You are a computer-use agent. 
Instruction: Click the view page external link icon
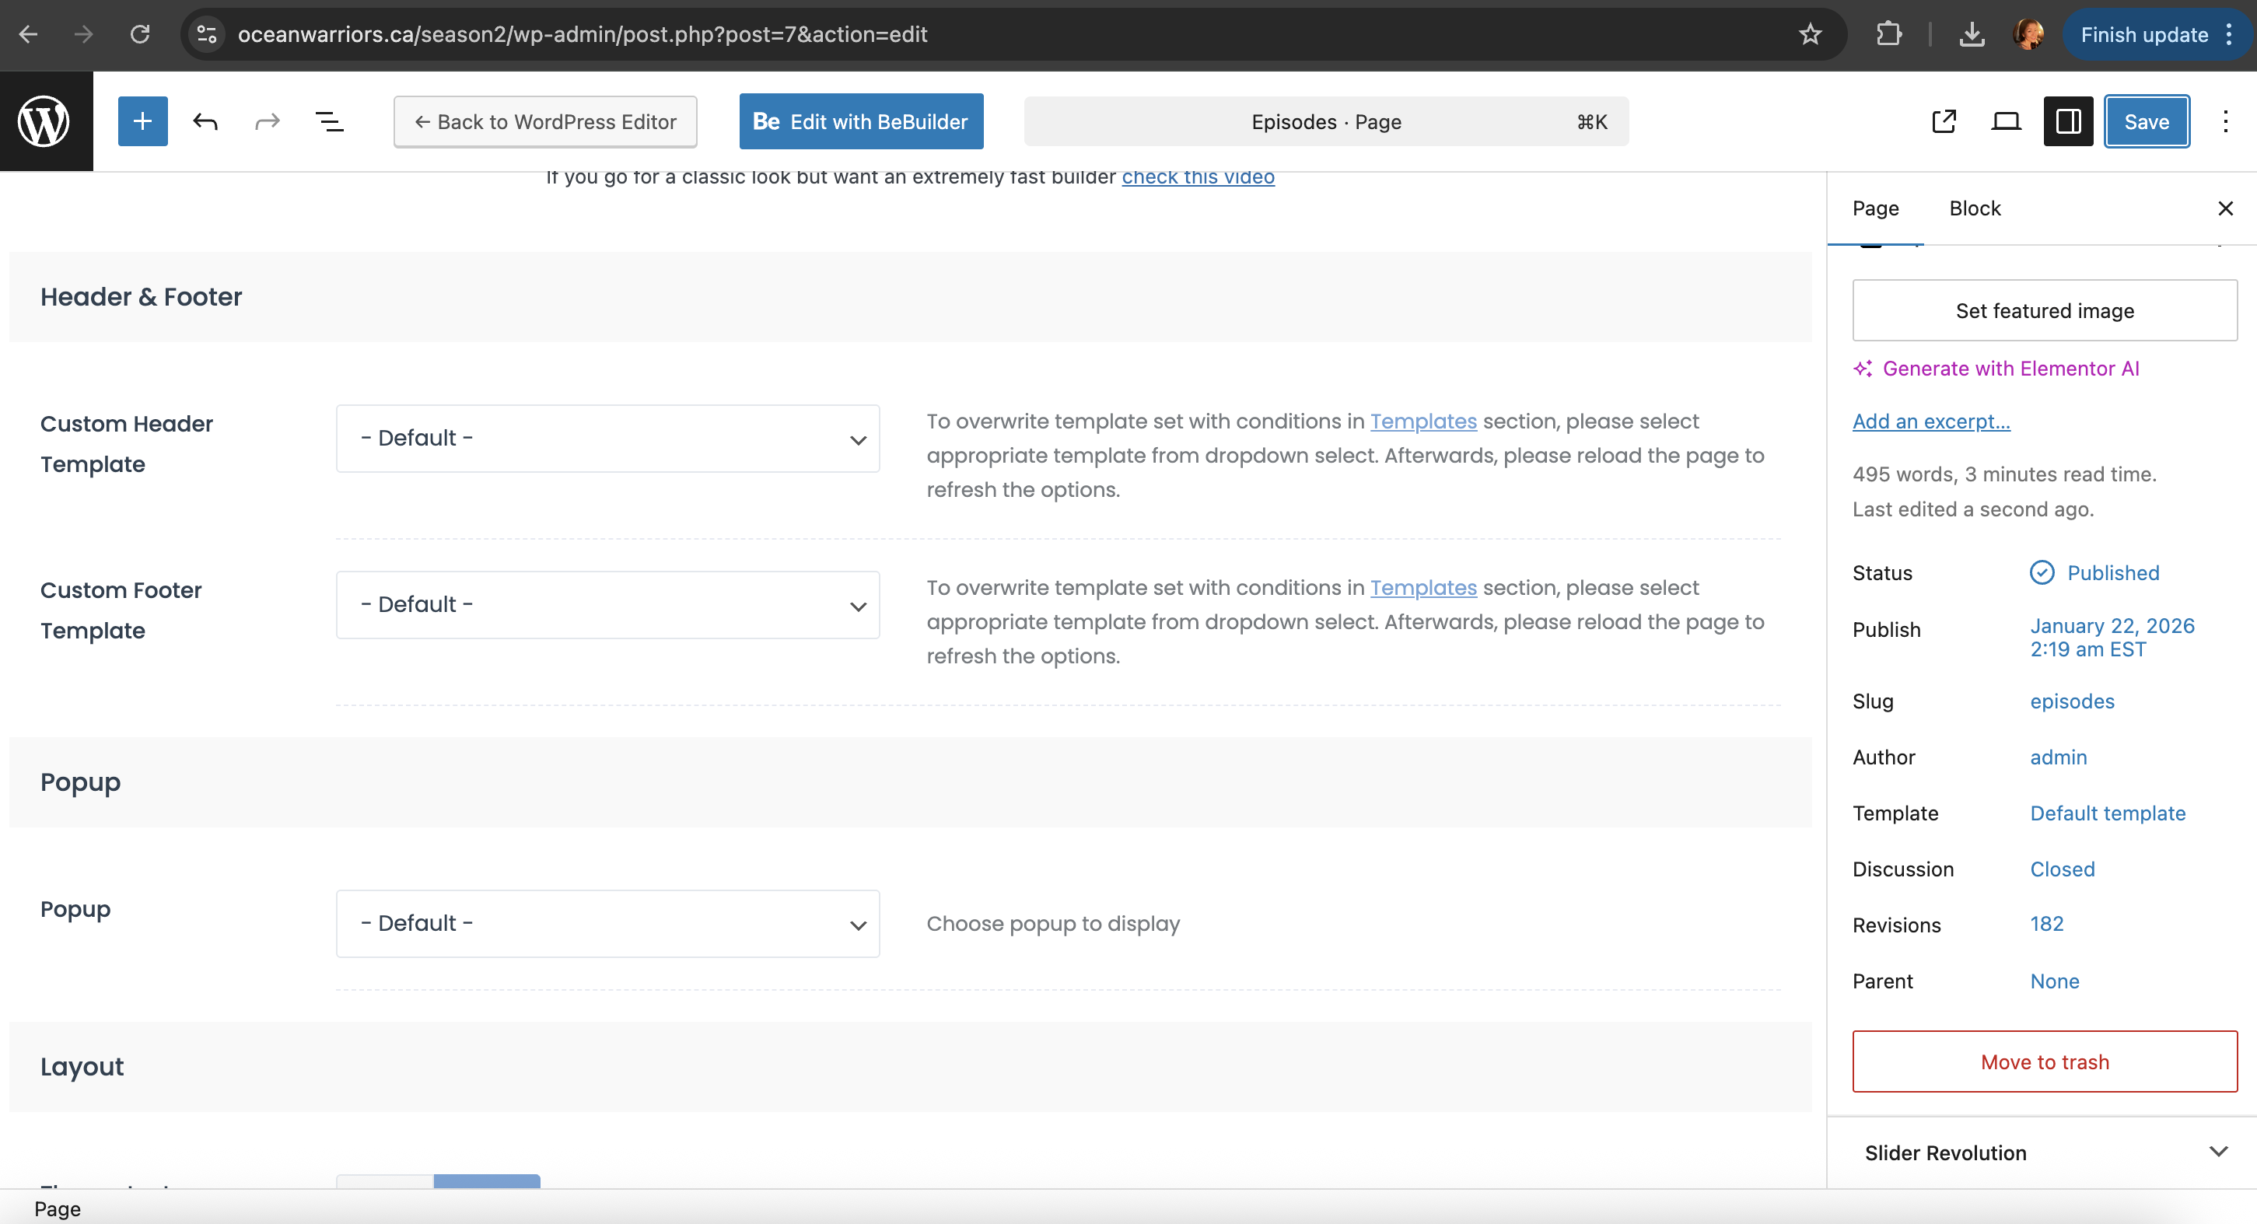coord(1944,121)
